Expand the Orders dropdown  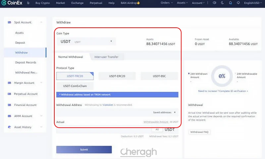167,3
